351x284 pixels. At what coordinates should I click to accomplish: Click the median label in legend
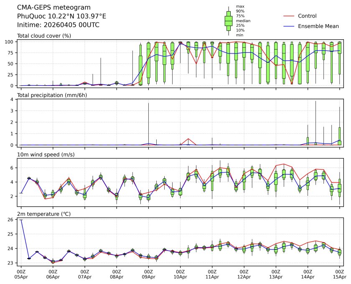[x=242, y=20]
